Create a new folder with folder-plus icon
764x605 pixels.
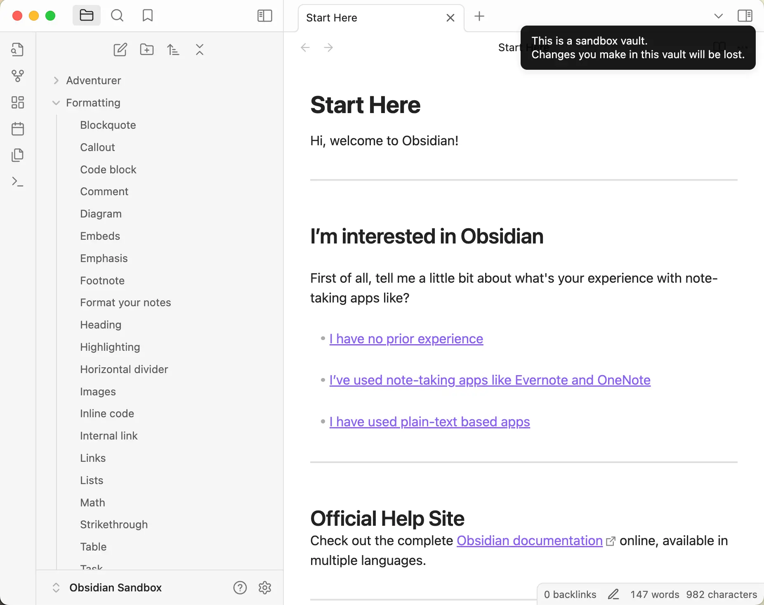pyautogui.click(x=147, y=50)
